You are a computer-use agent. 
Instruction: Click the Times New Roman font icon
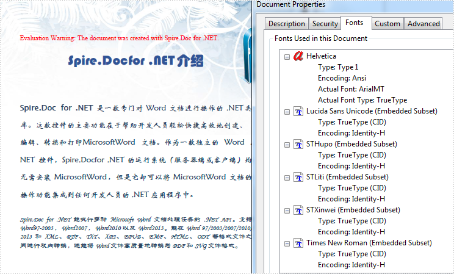(298, 243)
